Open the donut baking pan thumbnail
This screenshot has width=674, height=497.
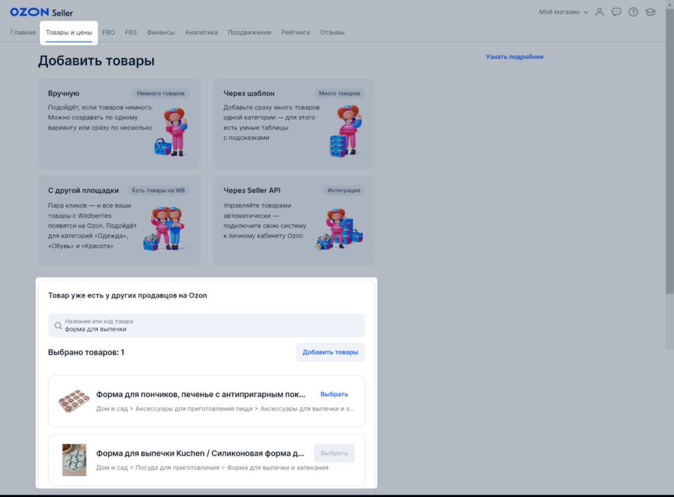tap(74, 402)
